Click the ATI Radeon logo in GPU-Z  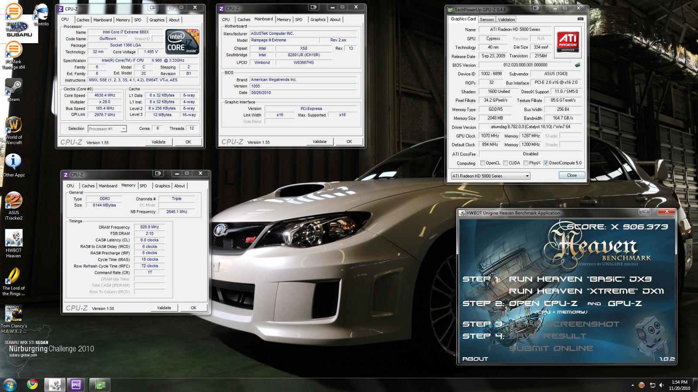point(568,42)
